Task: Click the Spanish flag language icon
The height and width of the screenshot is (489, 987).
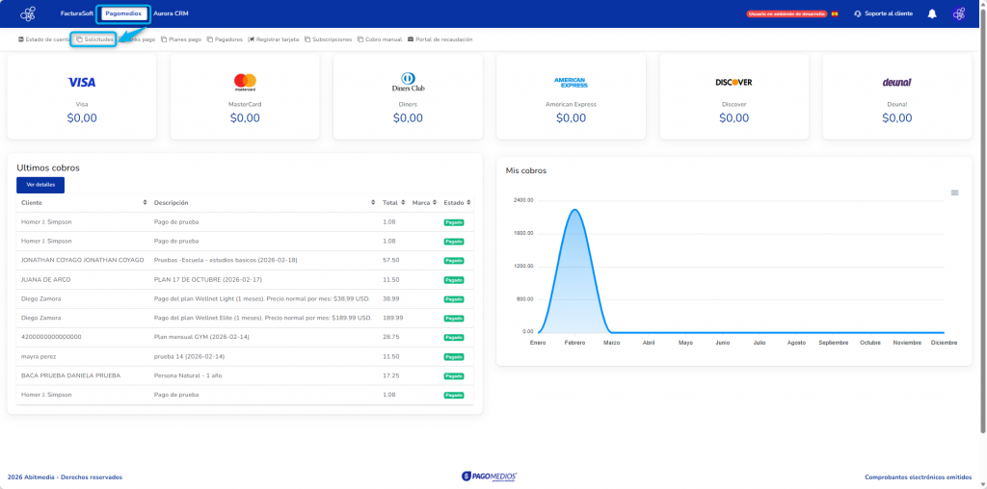Action: click(835, 13)
